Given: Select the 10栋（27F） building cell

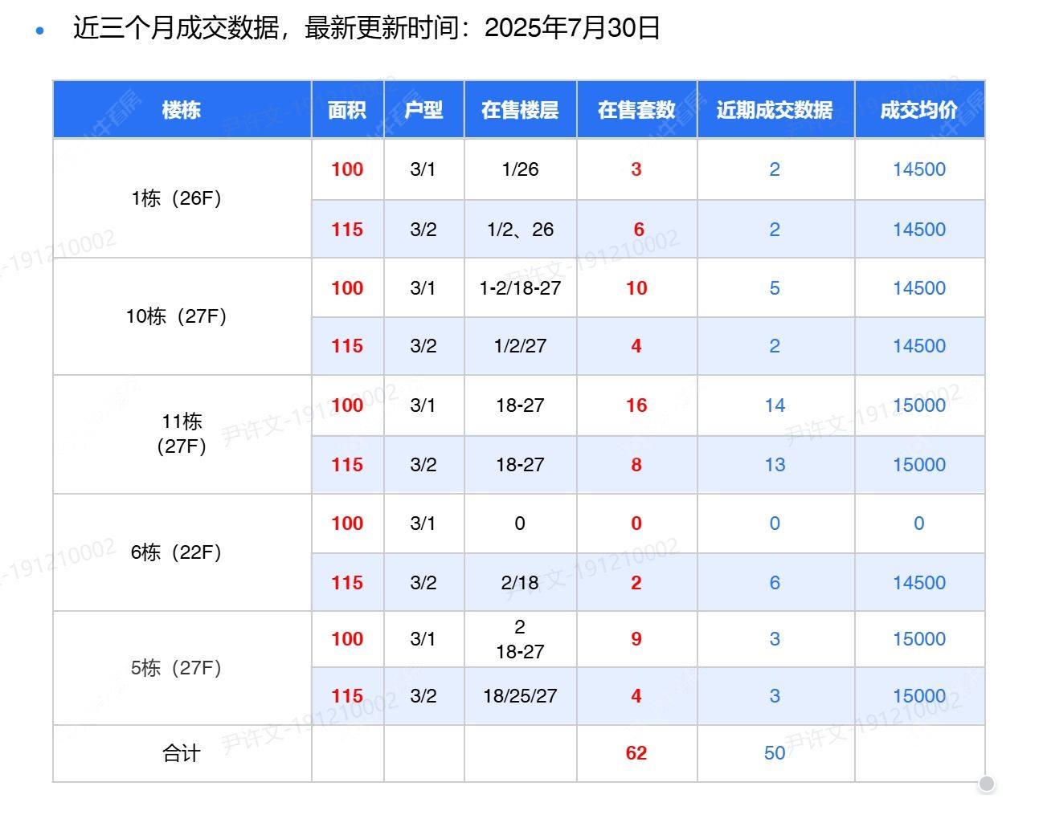Looking at the screenshot, I should (x=177, y=316).
